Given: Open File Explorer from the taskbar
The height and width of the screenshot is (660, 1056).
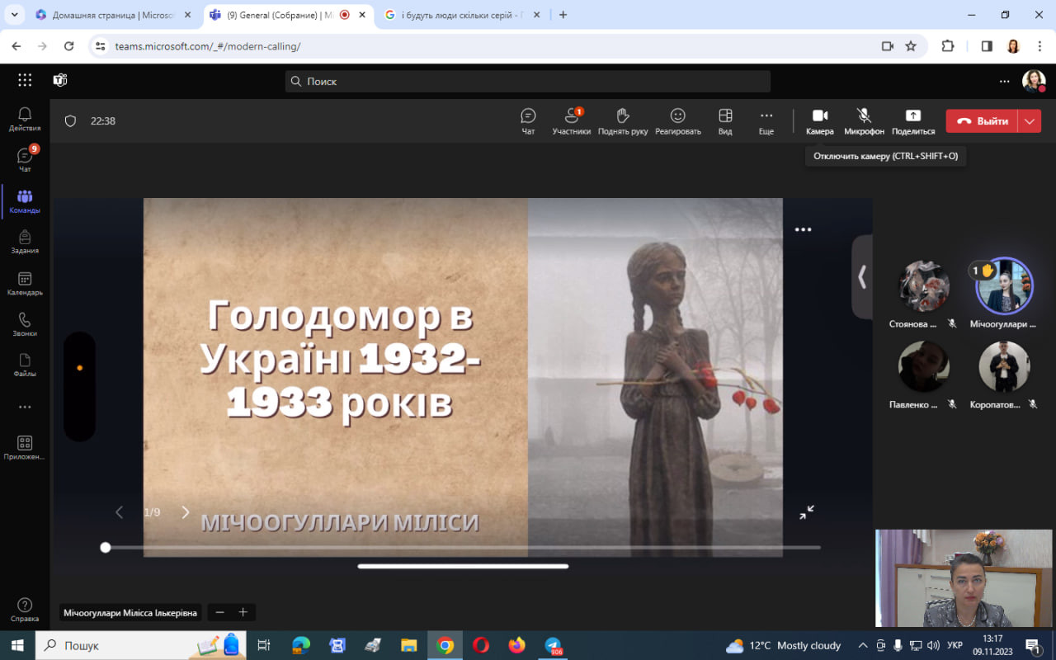Looking at the screenshot, I should click(x=408, y=645).
